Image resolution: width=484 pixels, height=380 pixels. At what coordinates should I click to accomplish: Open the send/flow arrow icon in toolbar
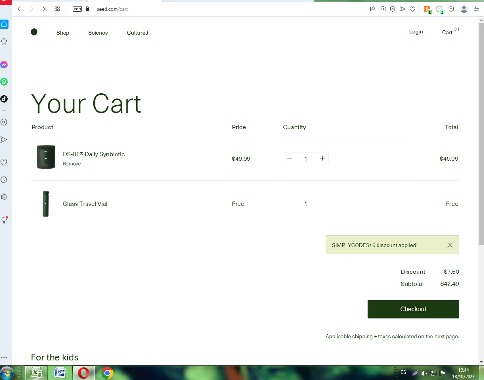[x=403, y=9]
